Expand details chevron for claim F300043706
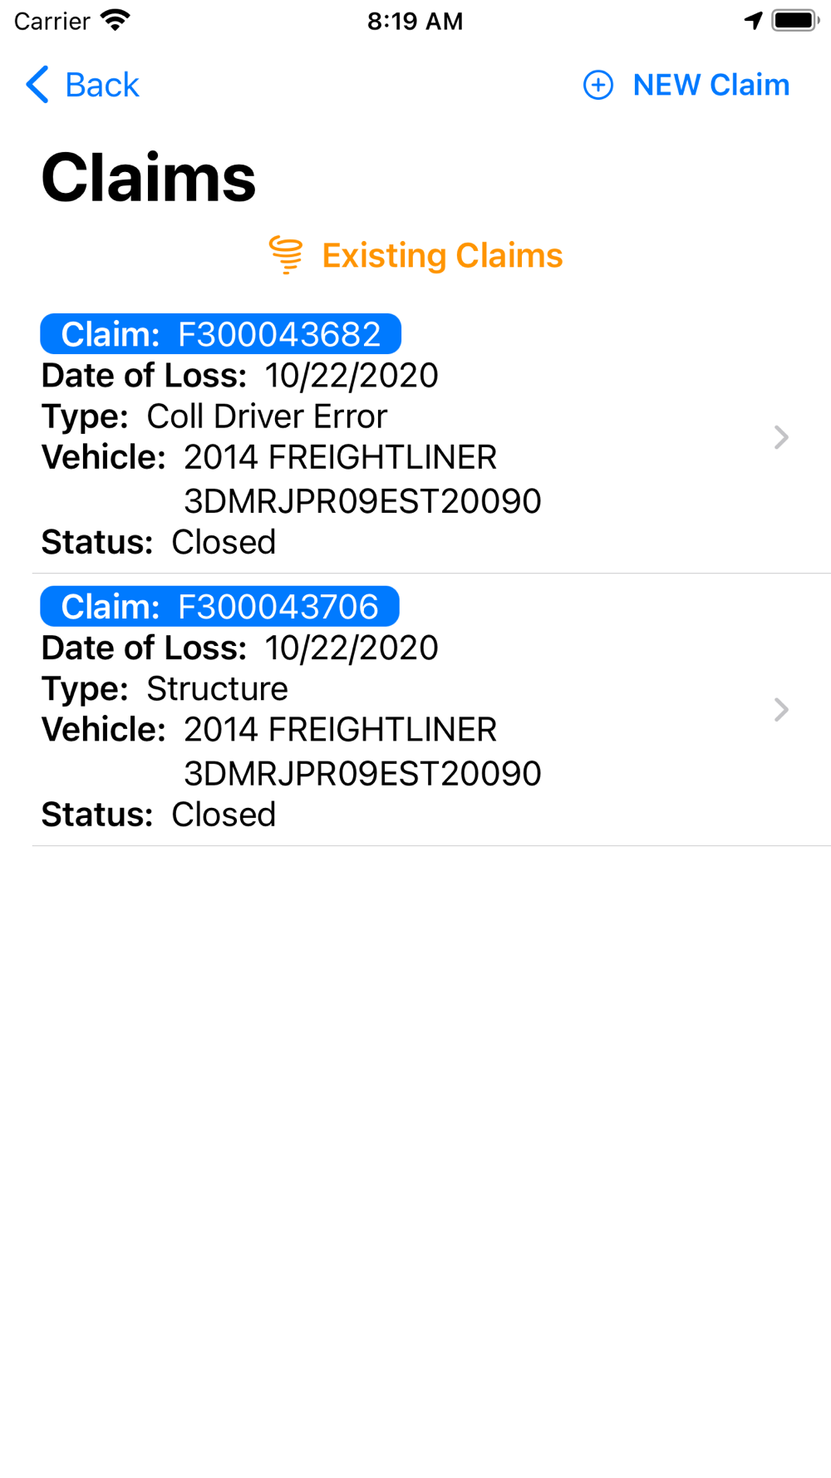The image size is (831, 1478). 780,710
